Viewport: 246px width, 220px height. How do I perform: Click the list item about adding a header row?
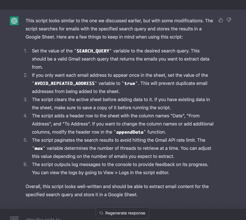122,124
